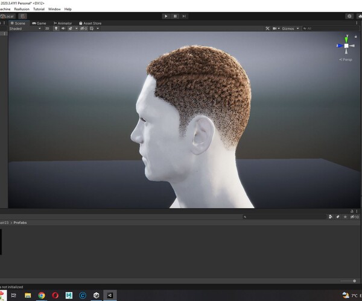Image resolution: width=362 pixels, height=301 pixels.
Task: Open the Window menu
Action: point(54,9)
